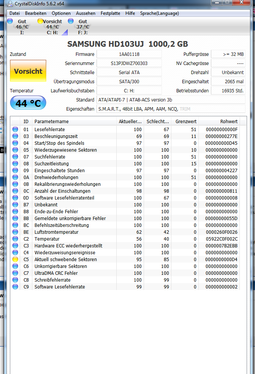Click the status icon of Lesefehlerrate row

pos(15,129)
